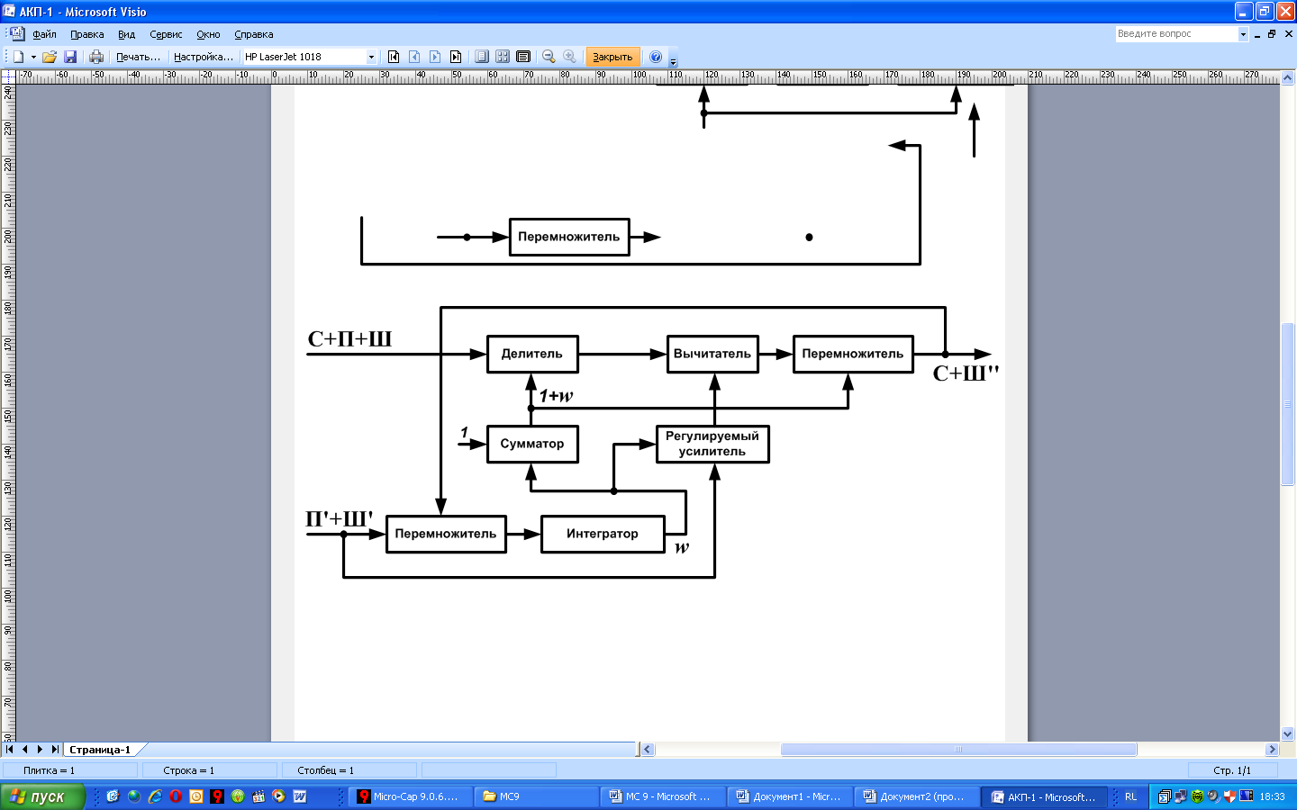
Task: Switch to Документ1 taskbar window
Action: tap(790, 796)
